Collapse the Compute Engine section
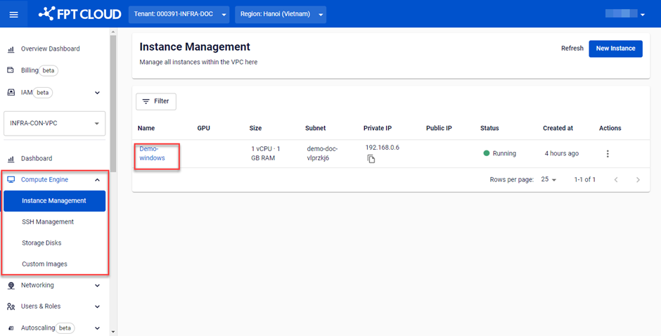The width and height of the screenshot is (661, 336). click(x=97, y=180)
